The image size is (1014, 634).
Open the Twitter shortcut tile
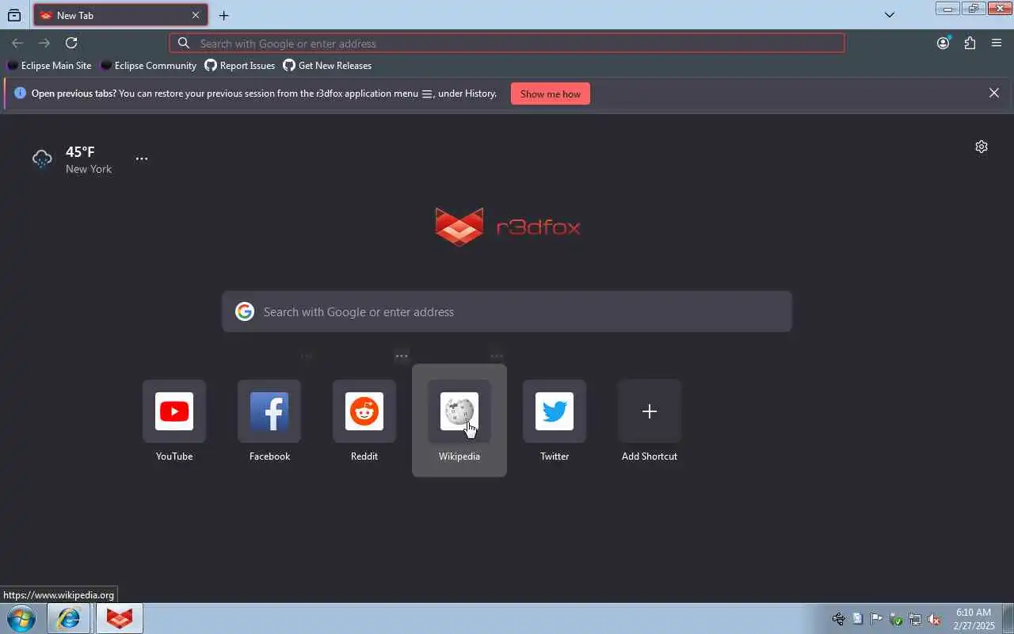click(x=555, y=411)
